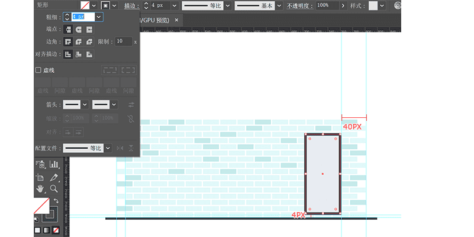This screenshot has height=237, width=474.
Task: Select the projecting cap endpoint icon
Action: point(89,30)
